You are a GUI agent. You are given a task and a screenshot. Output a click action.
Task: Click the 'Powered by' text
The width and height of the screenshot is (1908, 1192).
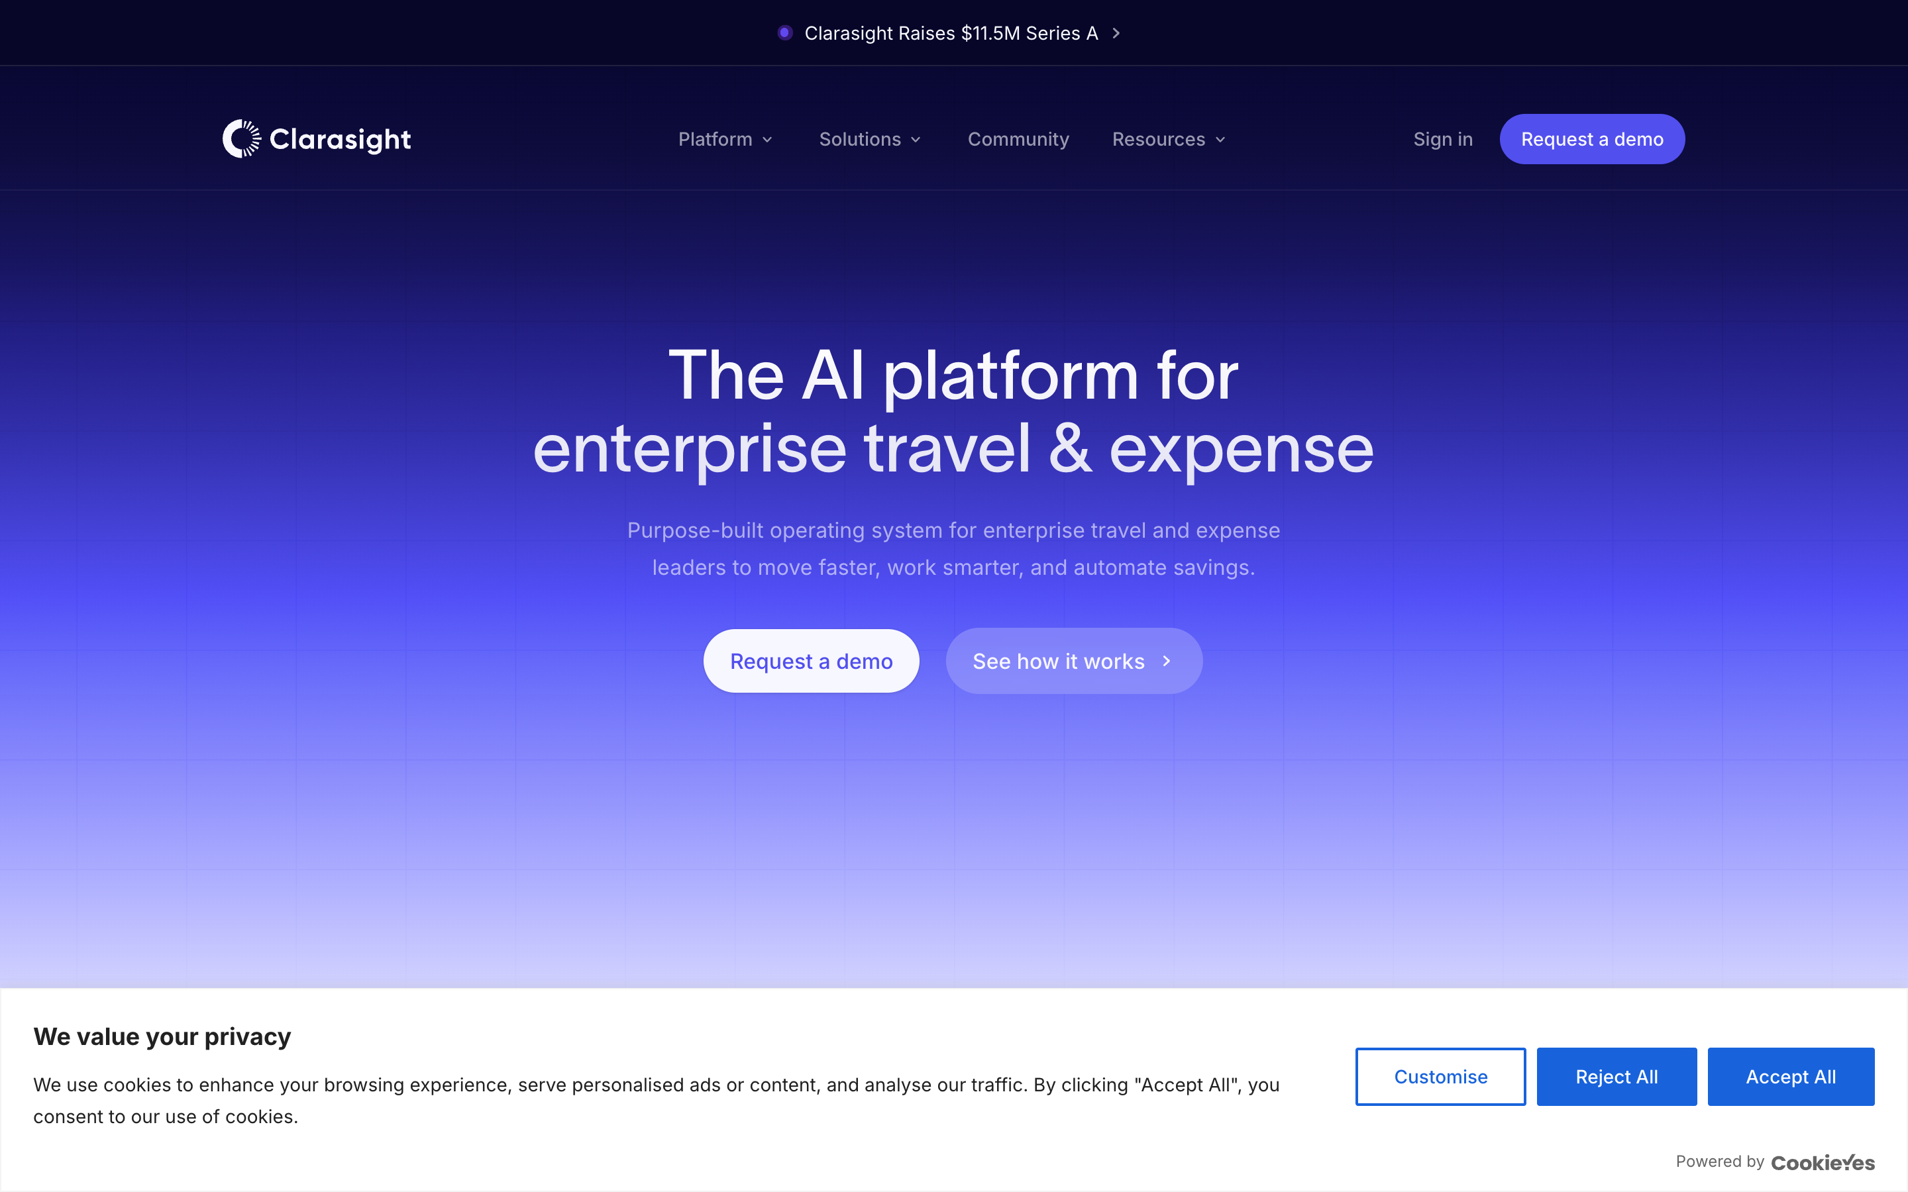pyautogui.click(x=1720, y=1162)
